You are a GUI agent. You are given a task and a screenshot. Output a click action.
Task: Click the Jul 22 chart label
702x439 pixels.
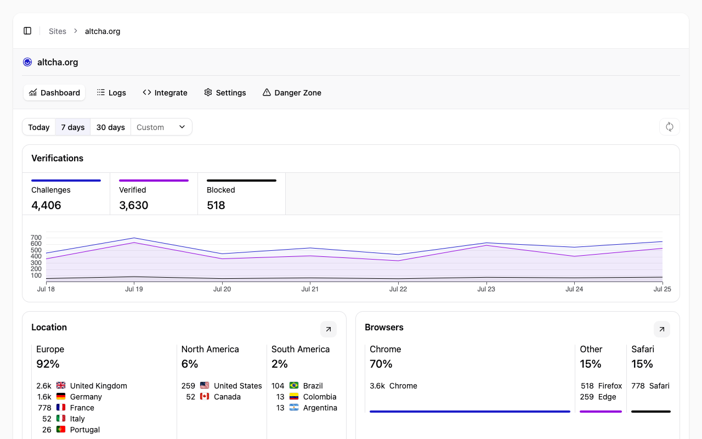[398, 289]
